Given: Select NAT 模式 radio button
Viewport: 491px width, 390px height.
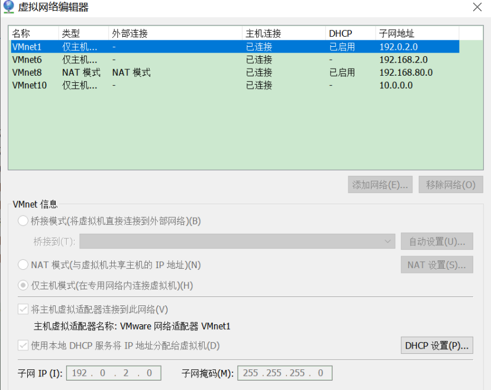Looking at the screenshot, I should pyautogui.click(x=23, y=265).
